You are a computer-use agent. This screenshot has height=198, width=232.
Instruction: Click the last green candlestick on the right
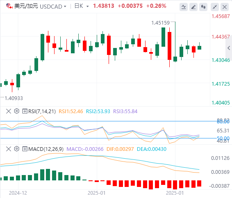200,46
